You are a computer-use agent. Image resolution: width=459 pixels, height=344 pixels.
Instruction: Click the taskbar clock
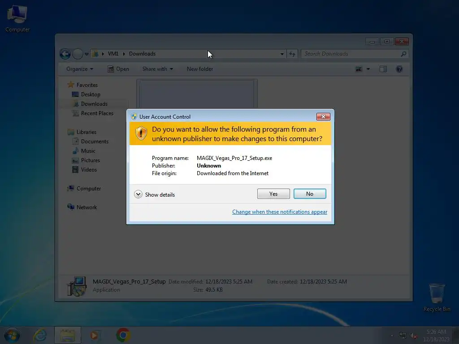436,335
